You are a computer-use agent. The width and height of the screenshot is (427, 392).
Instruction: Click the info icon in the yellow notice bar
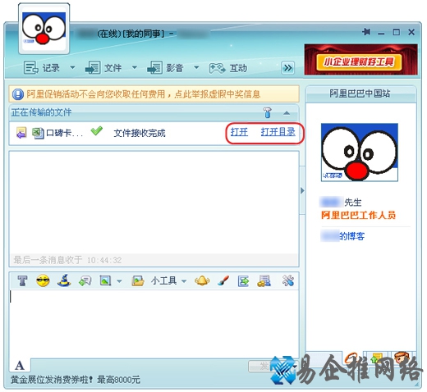(18, 94)
